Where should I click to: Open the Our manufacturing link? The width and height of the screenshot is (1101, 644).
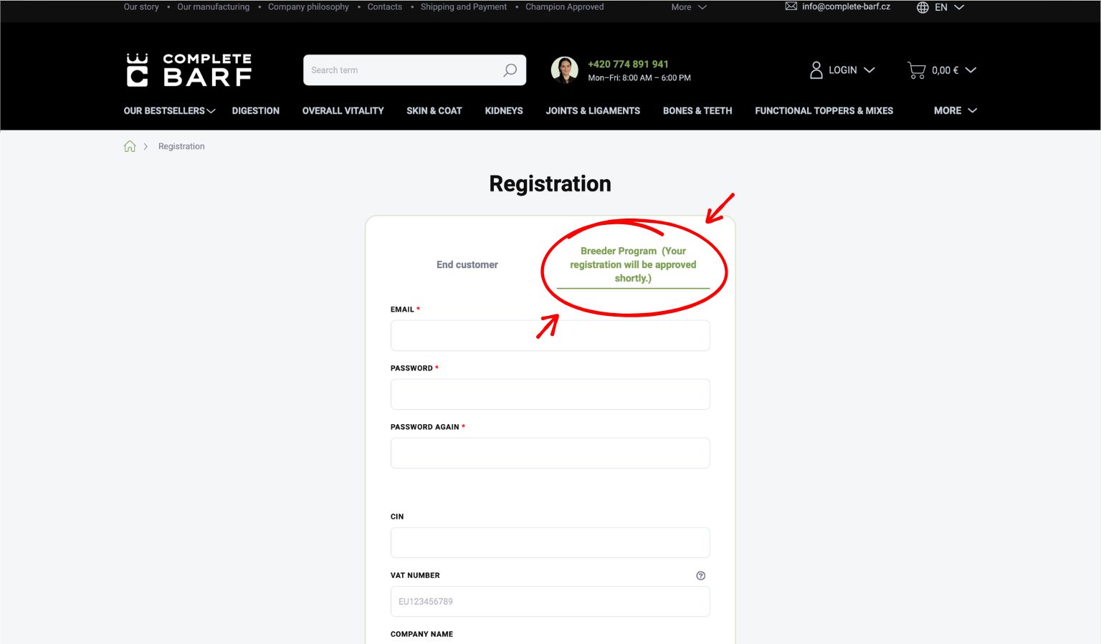click(x=214, y=6)
